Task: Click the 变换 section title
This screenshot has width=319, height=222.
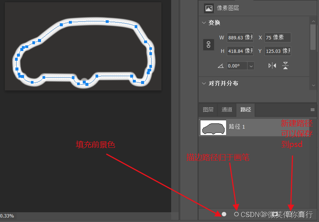Action: (214, 23)
